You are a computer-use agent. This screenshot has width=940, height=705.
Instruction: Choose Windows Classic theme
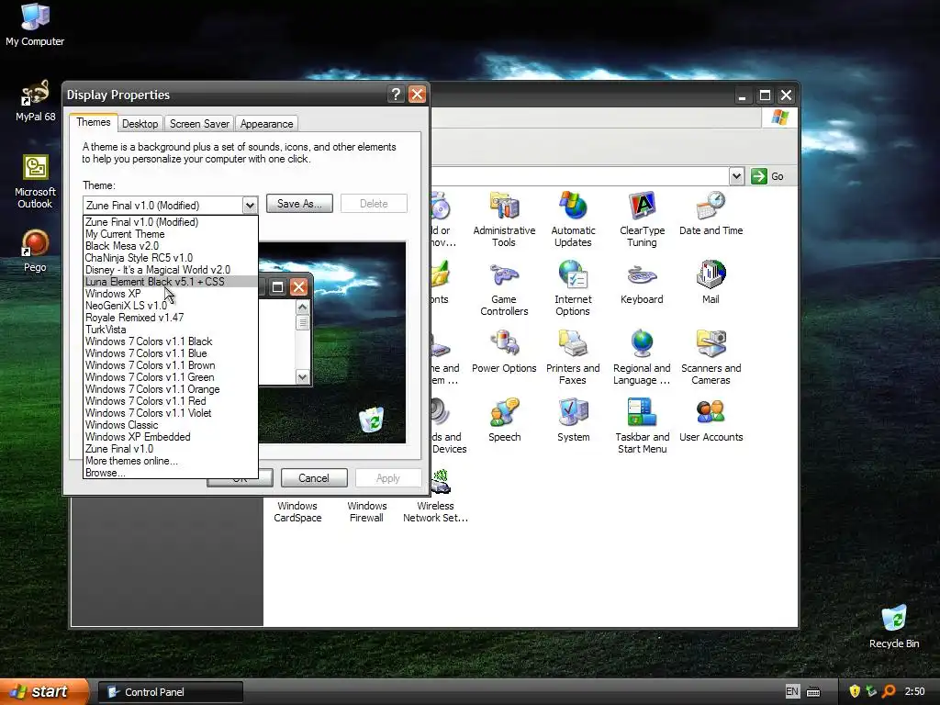pos(171,426)
